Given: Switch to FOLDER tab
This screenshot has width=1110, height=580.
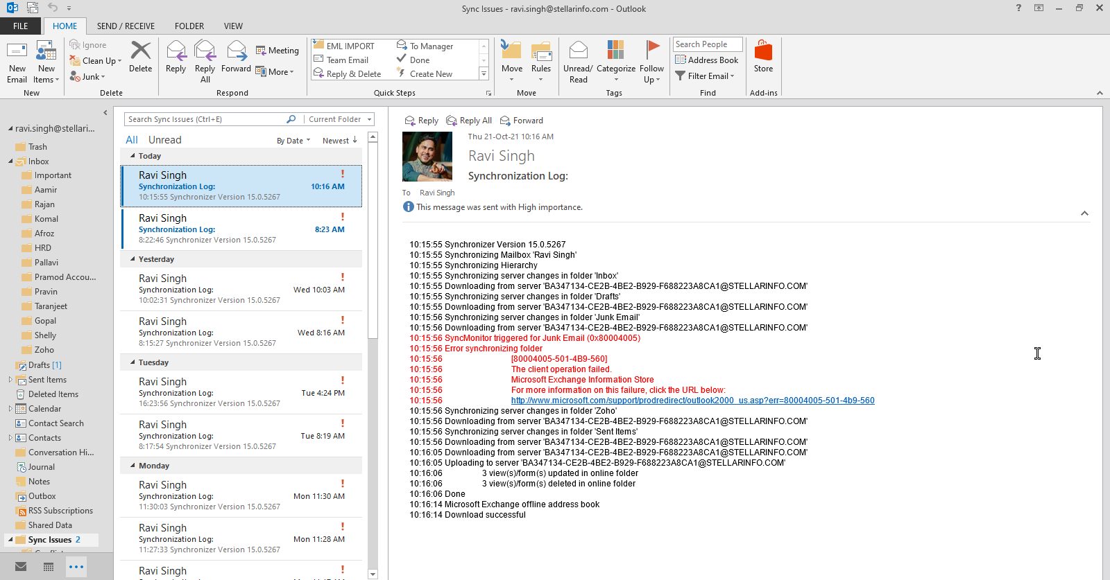Looking at the screenshot, I should pyautogui.click(x=189, y=26).
